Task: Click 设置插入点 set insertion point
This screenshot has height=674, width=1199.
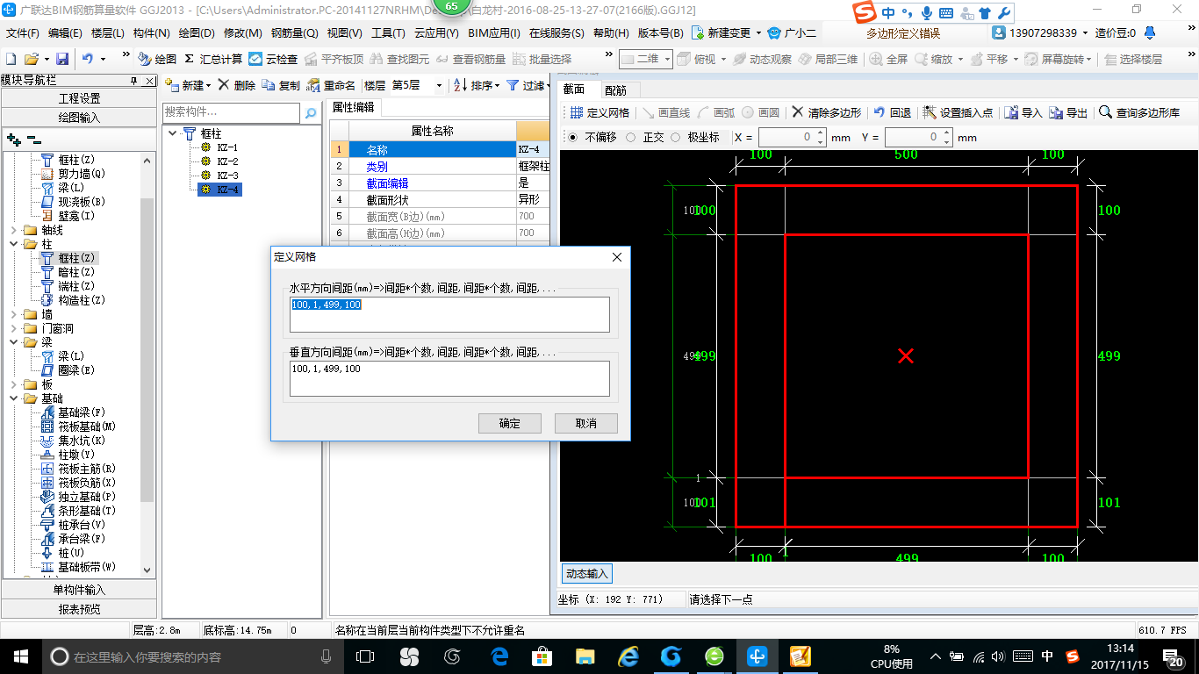Action: tap(958, 112)
